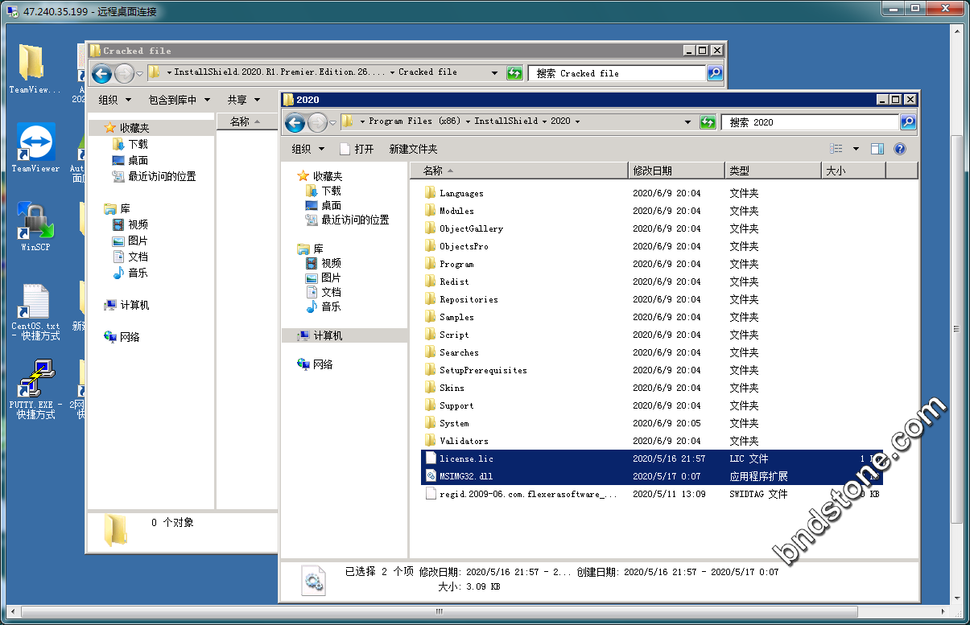This screenshot has width=970, height=625.
Task: Sort by the 修改日期 column header
Action: click(675, 171)
